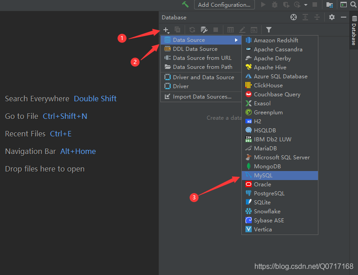Viewport: 358px width, 275px height.
Task: Select IBM Db2 LUW data source
Action: click(280, 139)
